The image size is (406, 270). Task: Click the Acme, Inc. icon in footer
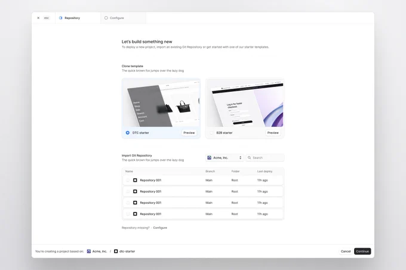pos(89,251)
